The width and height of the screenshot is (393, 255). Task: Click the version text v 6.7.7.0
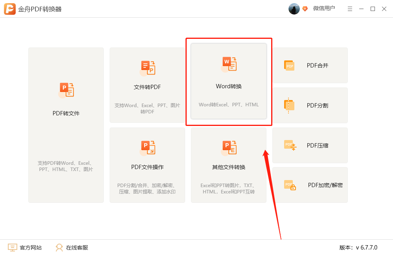pyautogui.click(x=367, y=248)
